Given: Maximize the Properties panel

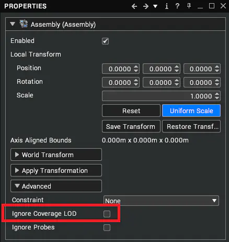Looking at the screenshot, I should 212,6.
